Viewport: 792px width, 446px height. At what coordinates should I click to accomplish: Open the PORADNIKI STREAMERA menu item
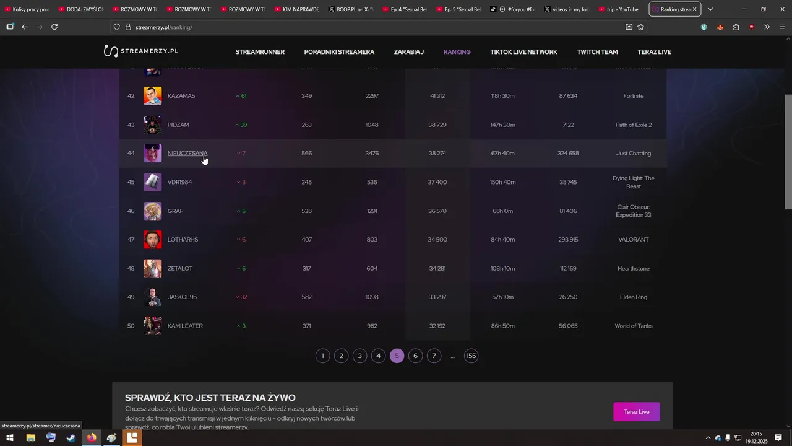click(x=339, y=52)
